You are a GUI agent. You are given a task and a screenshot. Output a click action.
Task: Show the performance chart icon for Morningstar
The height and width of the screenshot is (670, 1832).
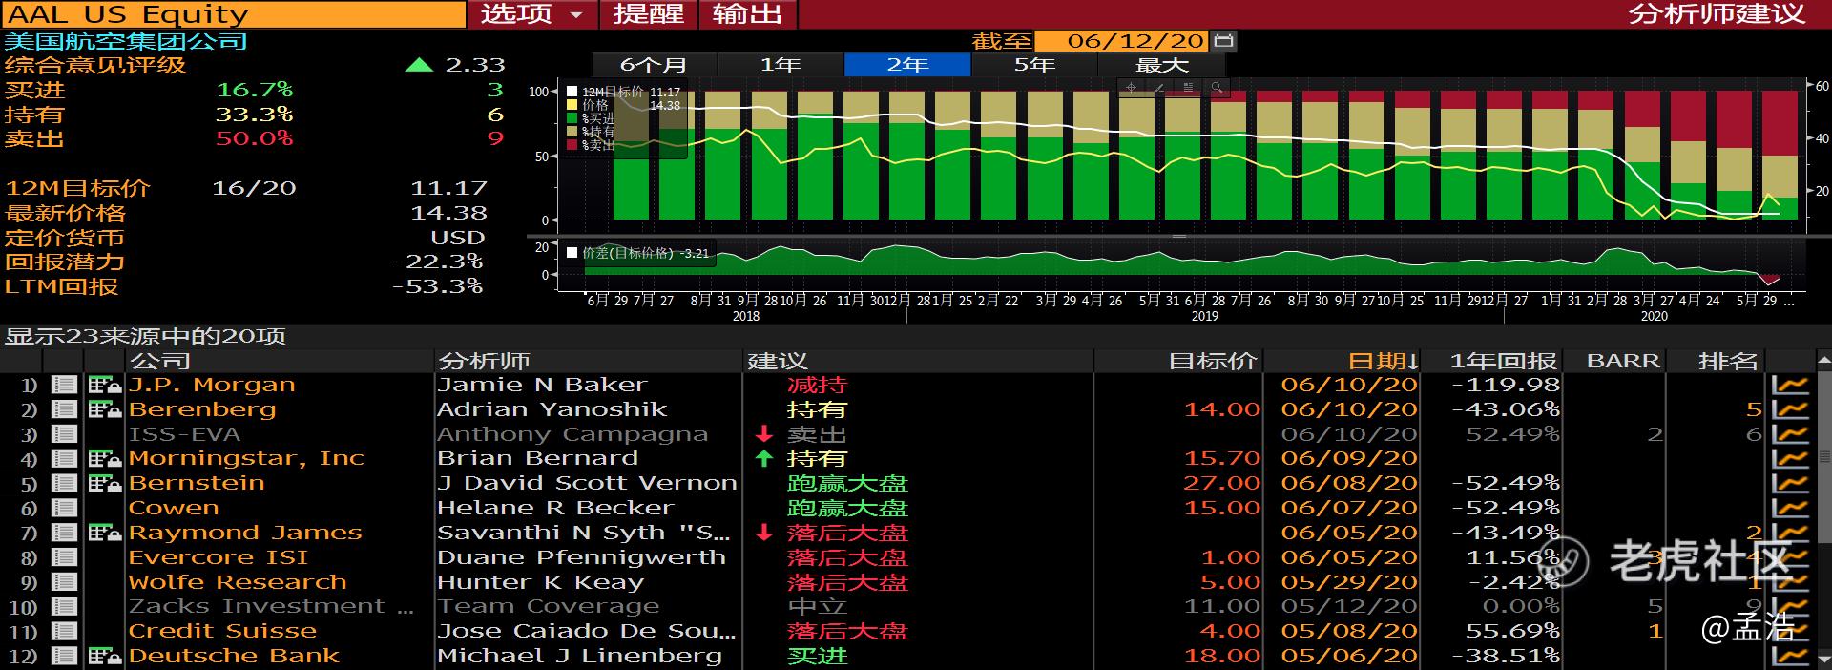click(x=1790, y=459)
